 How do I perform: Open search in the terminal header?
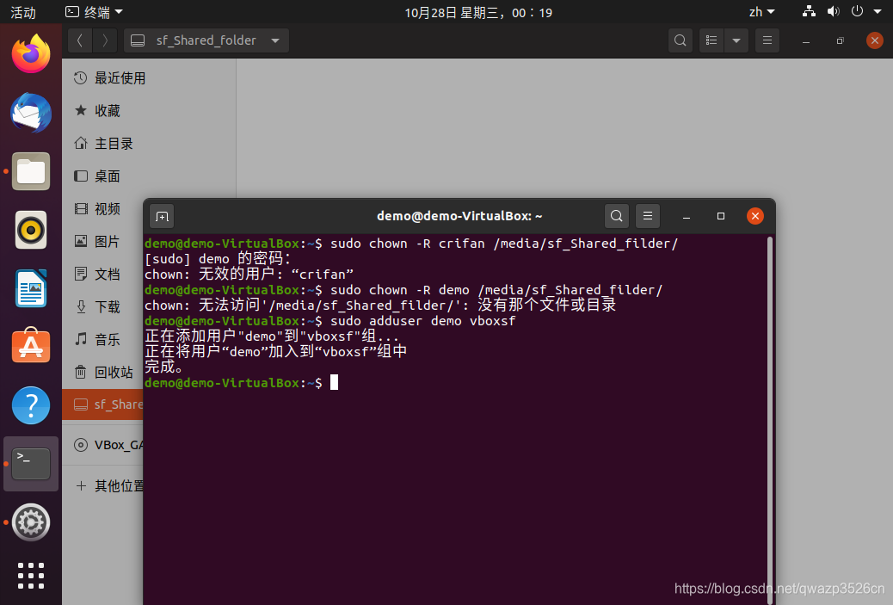(x=616, y=216)
